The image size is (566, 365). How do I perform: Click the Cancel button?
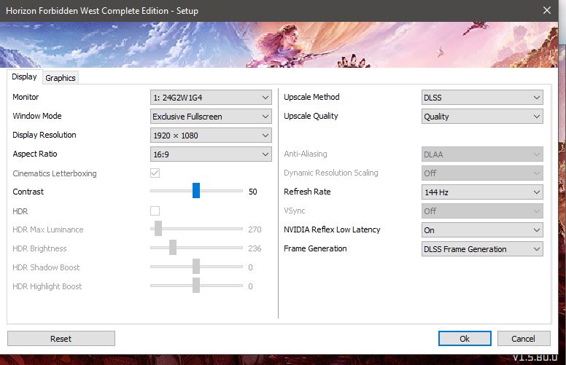524,339
